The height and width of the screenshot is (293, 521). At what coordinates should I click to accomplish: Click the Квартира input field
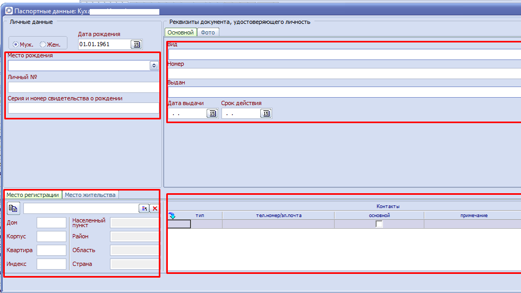[52, 250]
